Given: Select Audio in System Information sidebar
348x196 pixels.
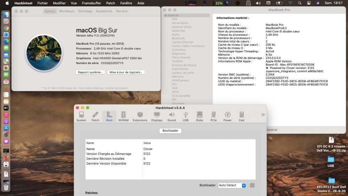Looking at the screenshot, I should (x=175, y=34).
